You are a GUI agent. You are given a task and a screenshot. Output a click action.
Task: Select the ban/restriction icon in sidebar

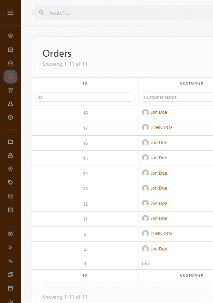(x=10, y=196)
